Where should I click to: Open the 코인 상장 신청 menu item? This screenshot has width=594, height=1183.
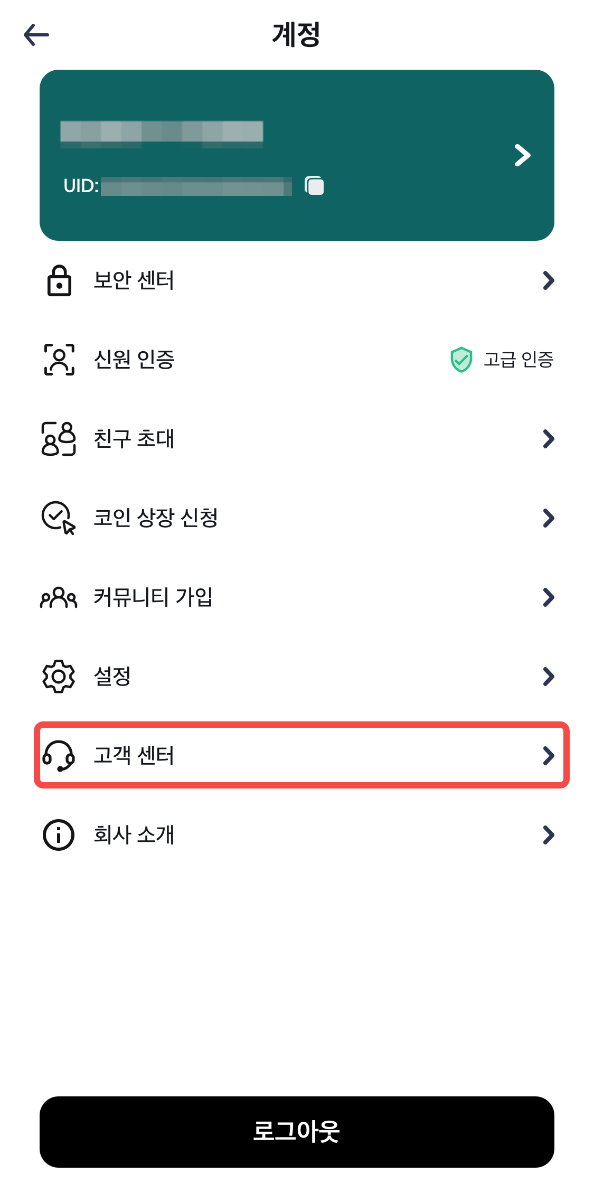coord(156,518)
